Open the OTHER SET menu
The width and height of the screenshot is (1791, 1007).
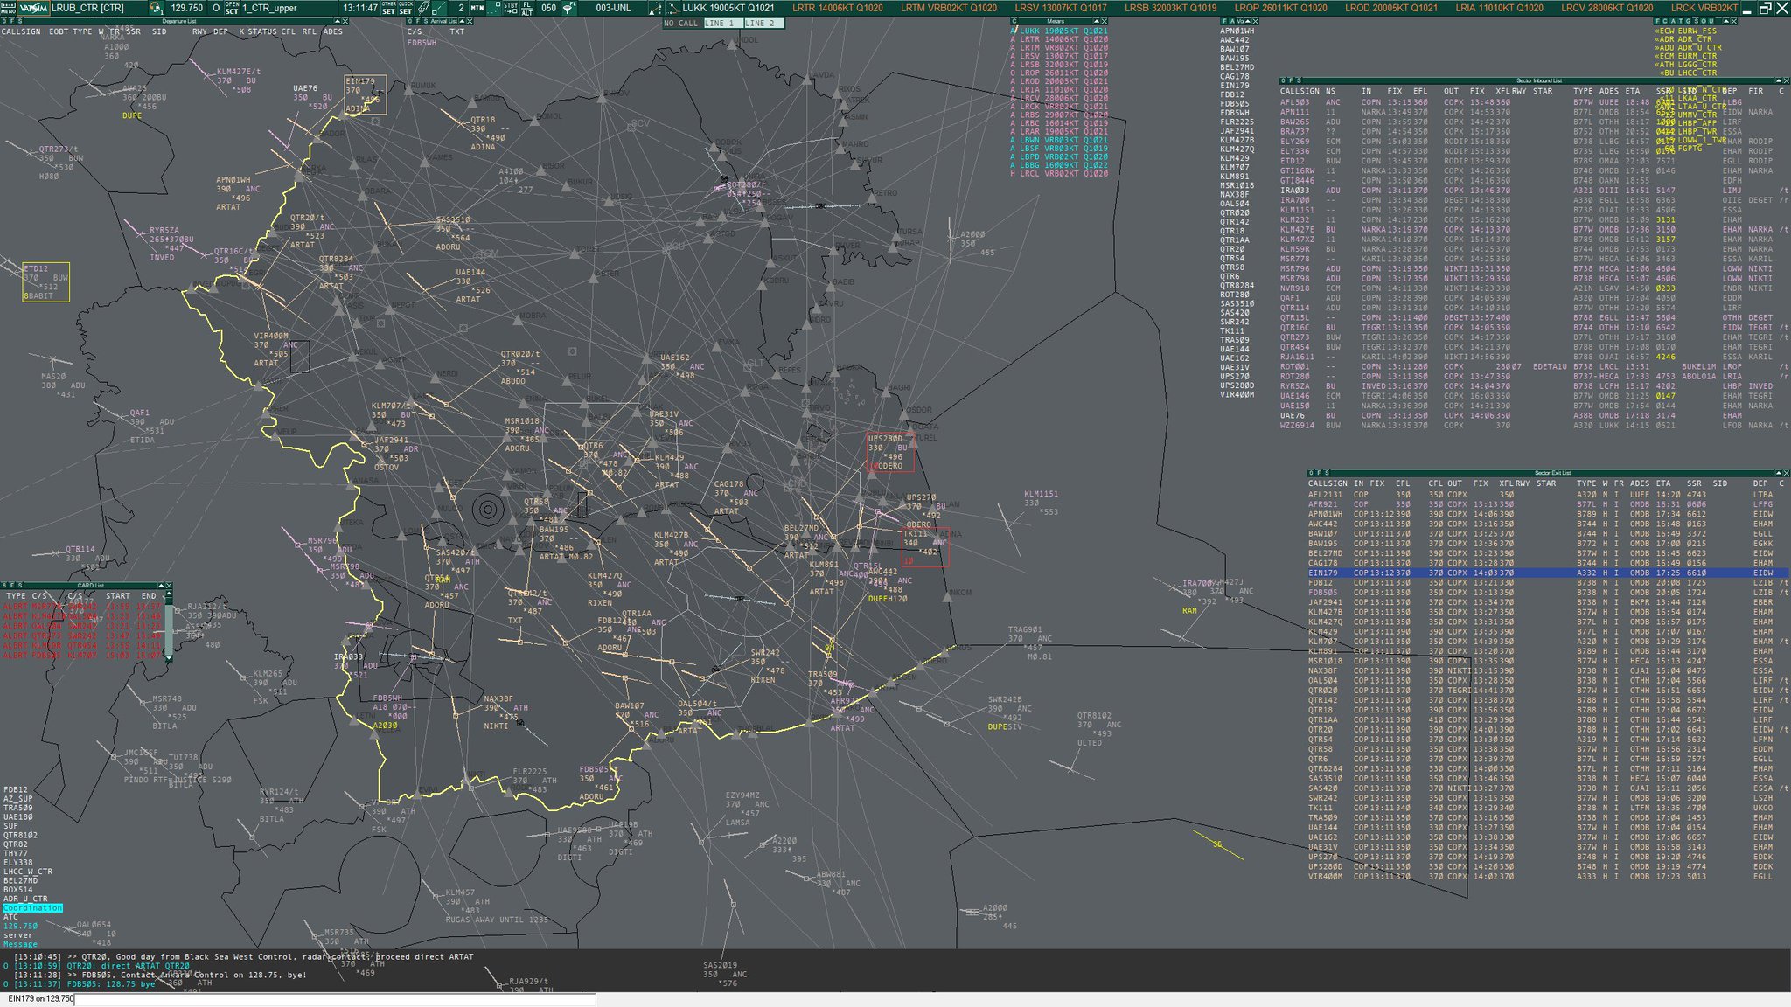pos(387,7)
